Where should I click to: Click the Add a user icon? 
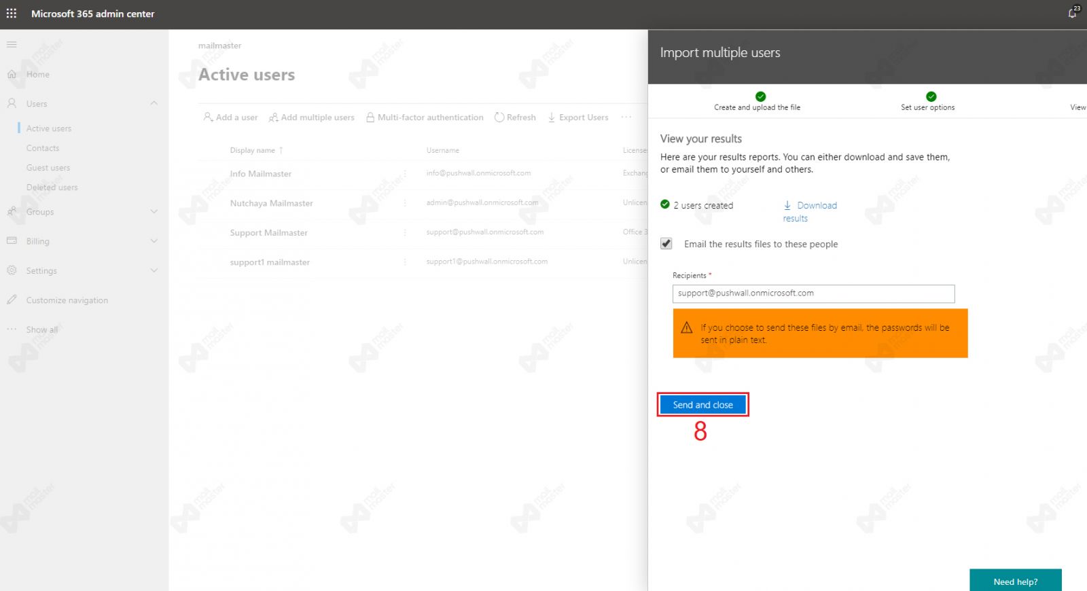[208, 118]
